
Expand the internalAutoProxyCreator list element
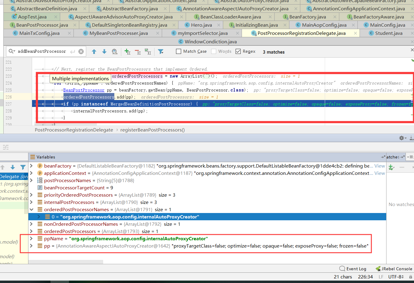click(39, 217)
